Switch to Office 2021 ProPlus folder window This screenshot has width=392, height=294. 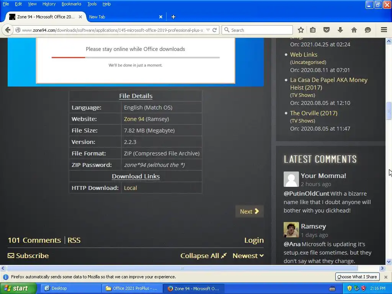[132, 288]
